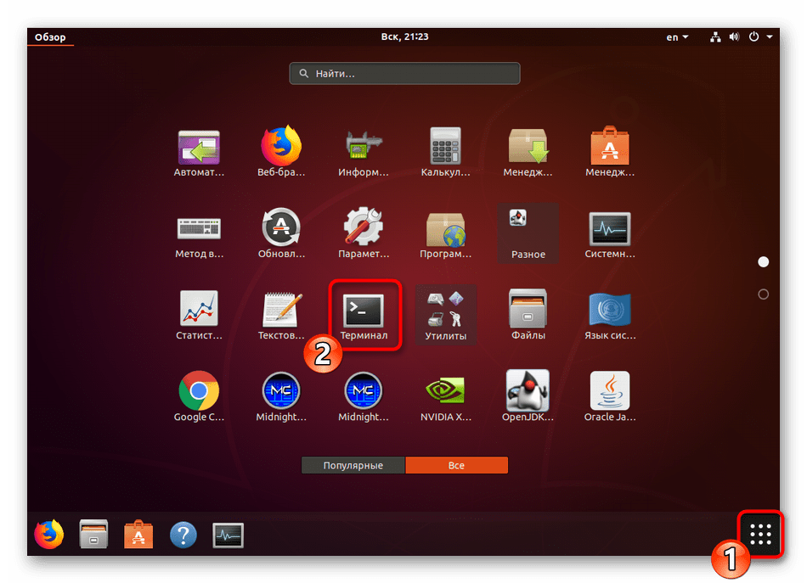Image resolution: width=807 pixels, height=583 pixels.
Task: Select the Все tab
Action: pyautogui.click(x=456, y=465)
